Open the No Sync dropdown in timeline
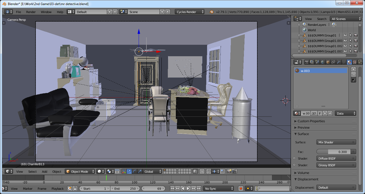365x194 pixels. pyautogui.click(x=218, y=188)
